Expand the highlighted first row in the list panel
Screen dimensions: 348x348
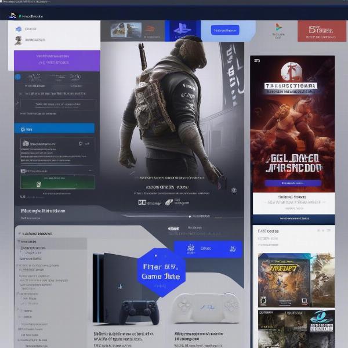coord(52,241)
